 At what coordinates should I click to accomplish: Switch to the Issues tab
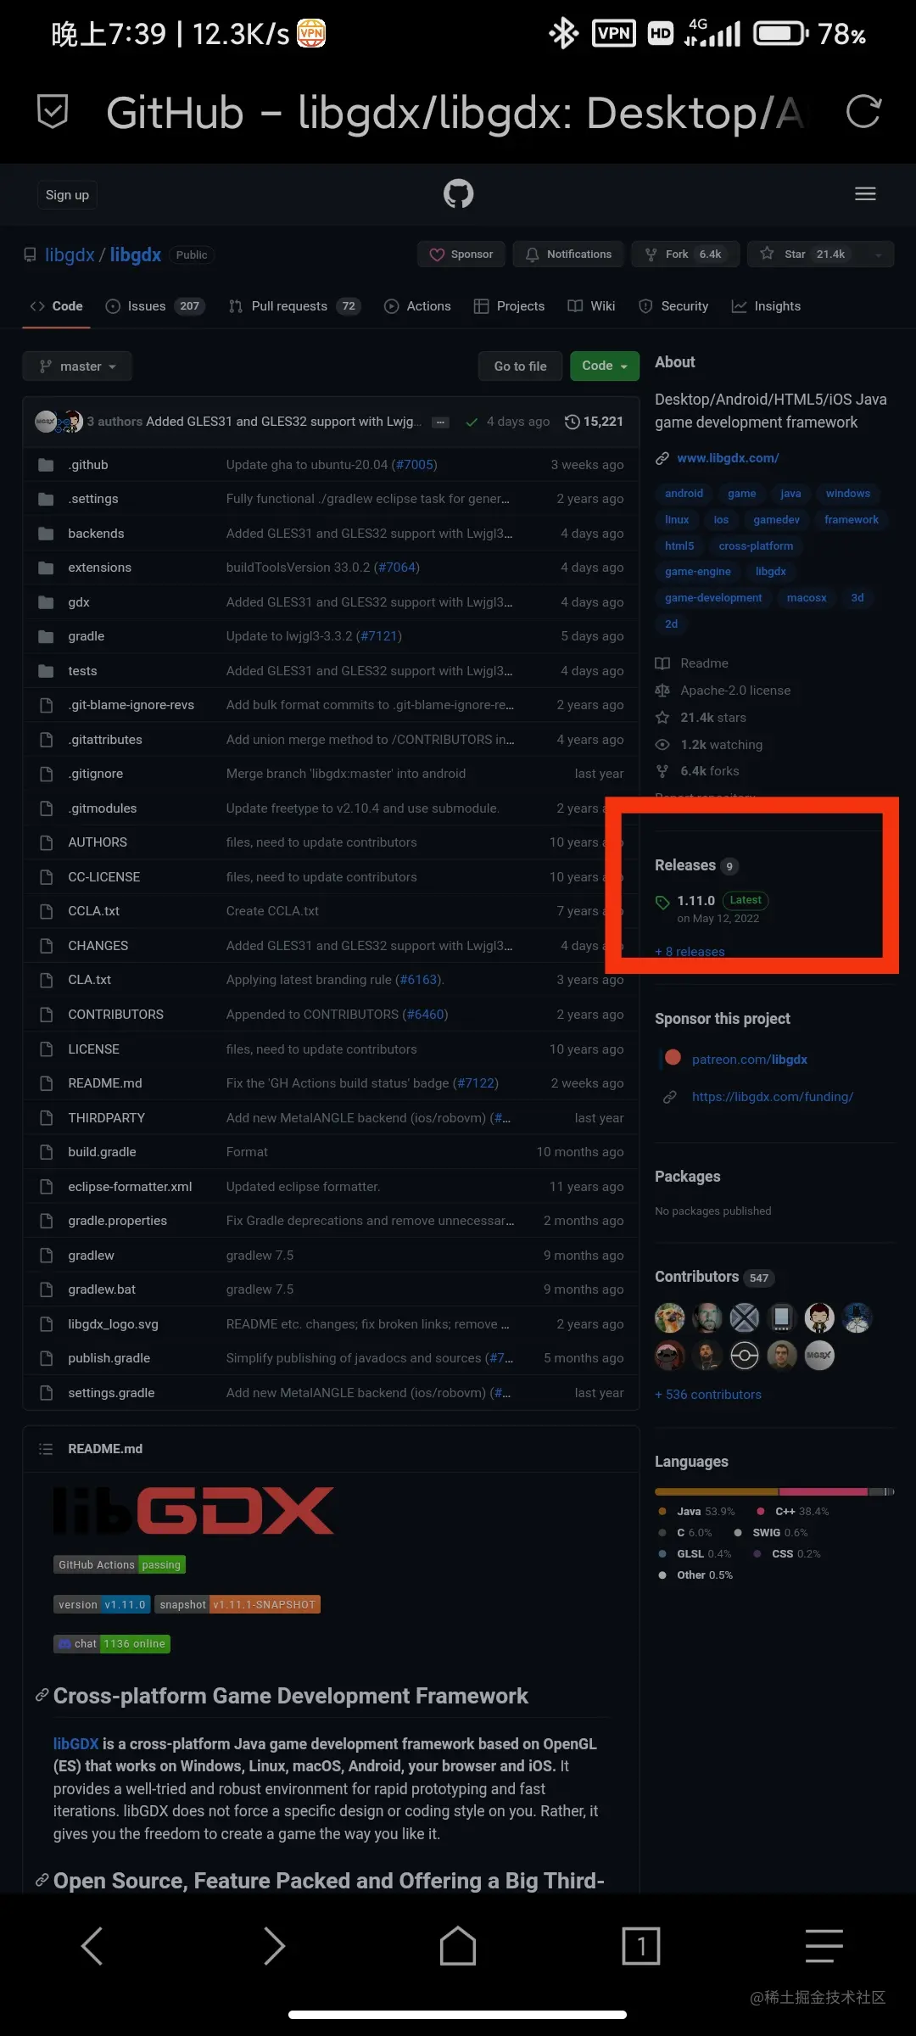point(155,306)
